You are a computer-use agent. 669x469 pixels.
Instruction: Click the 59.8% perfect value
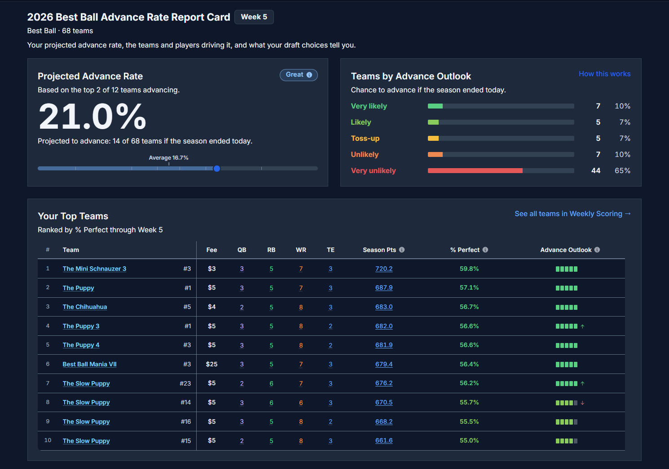click(x=469, y=269)
